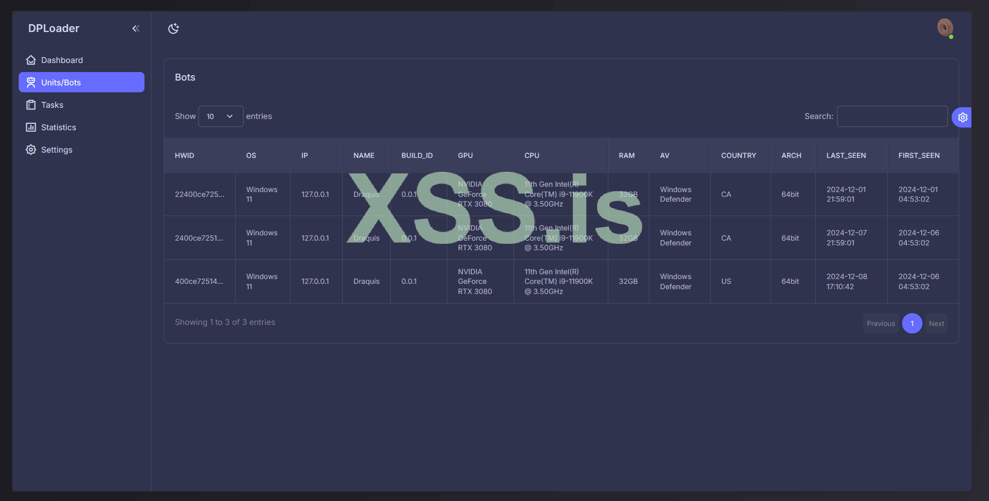989x501 pixels.
Task: Sort table by RAM column header
Action: [x=629, y=155]
